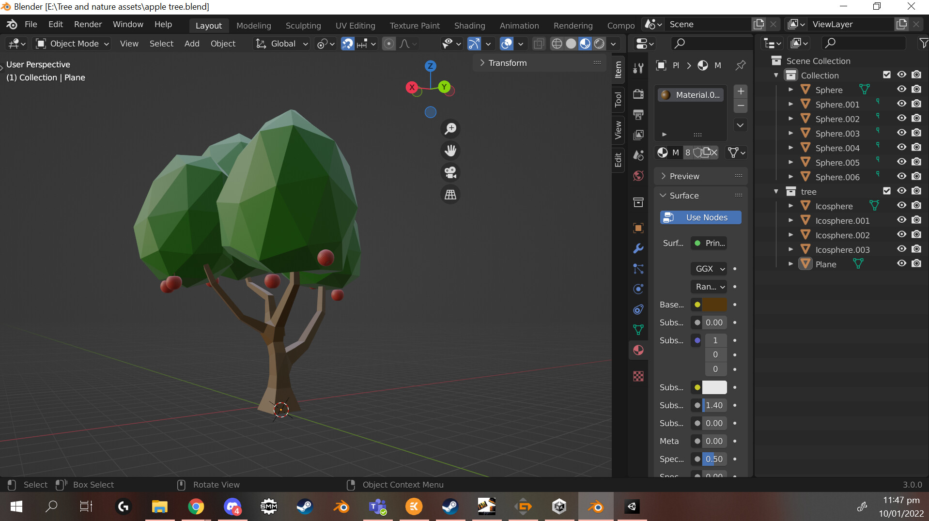
Task: Open the GGX distribution dropdown
Action: pyautogui.click(x=709, y=269)
